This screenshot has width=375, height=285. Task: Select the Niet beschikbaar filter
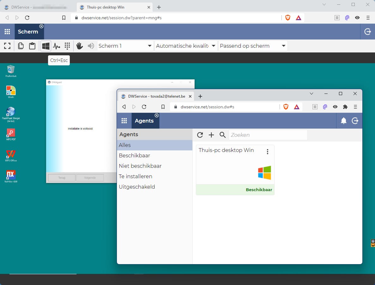coord(155,166)
